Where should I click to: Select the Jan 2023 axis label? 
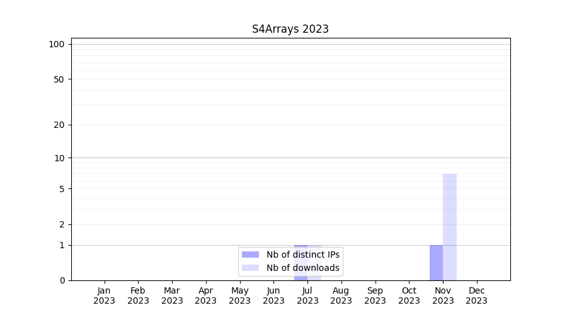click(x=105, y=295)
